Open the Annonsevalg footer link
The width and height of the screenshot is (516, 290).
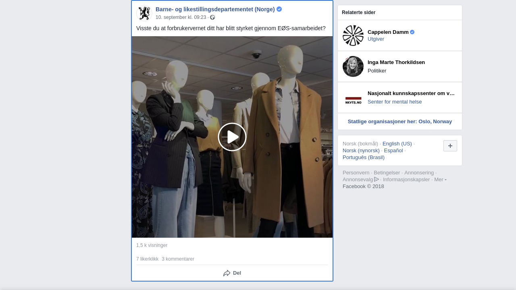click(358, 180)
